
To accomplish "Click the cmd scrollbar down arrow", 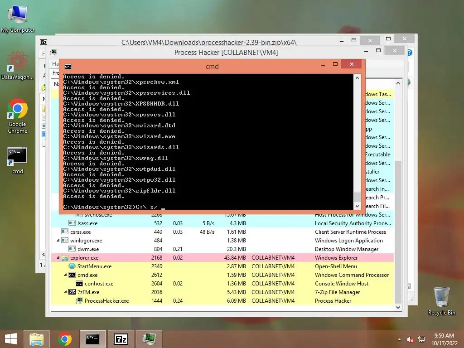I will click(357, 206).
